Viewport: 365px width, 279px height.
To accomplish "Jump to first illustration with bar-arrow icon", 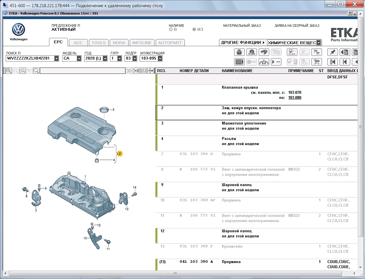I will pos(332,62).
